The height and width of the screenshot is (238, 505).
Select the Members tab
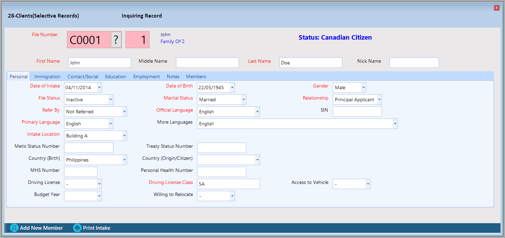(x=196, y=76)
